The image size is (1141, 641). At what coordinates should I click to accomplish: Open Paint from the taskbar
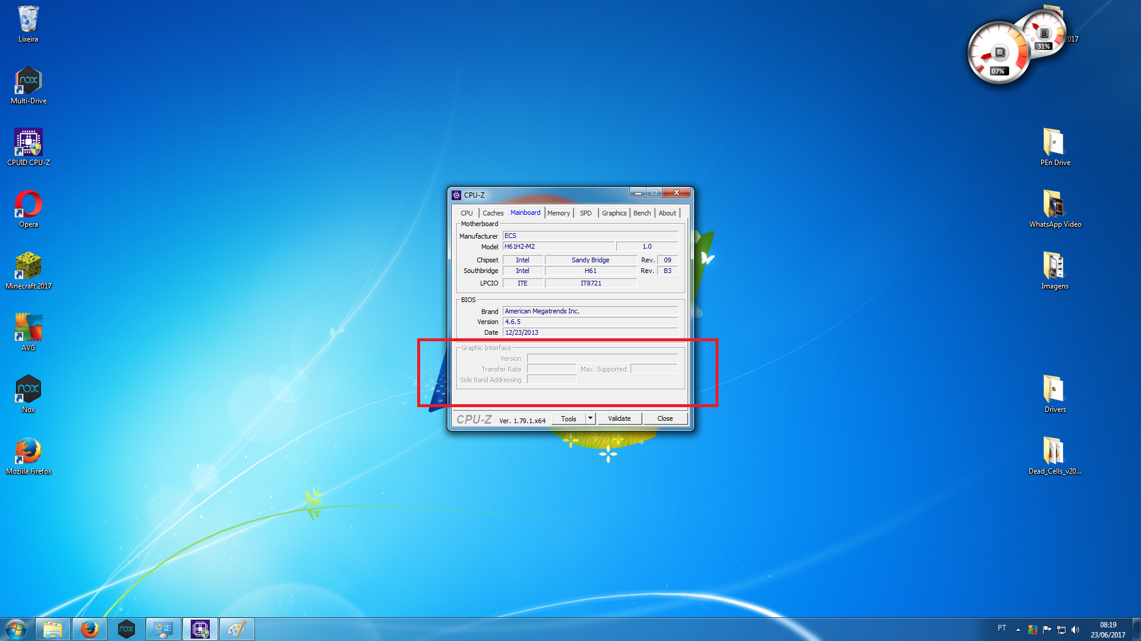pos(237,629)
